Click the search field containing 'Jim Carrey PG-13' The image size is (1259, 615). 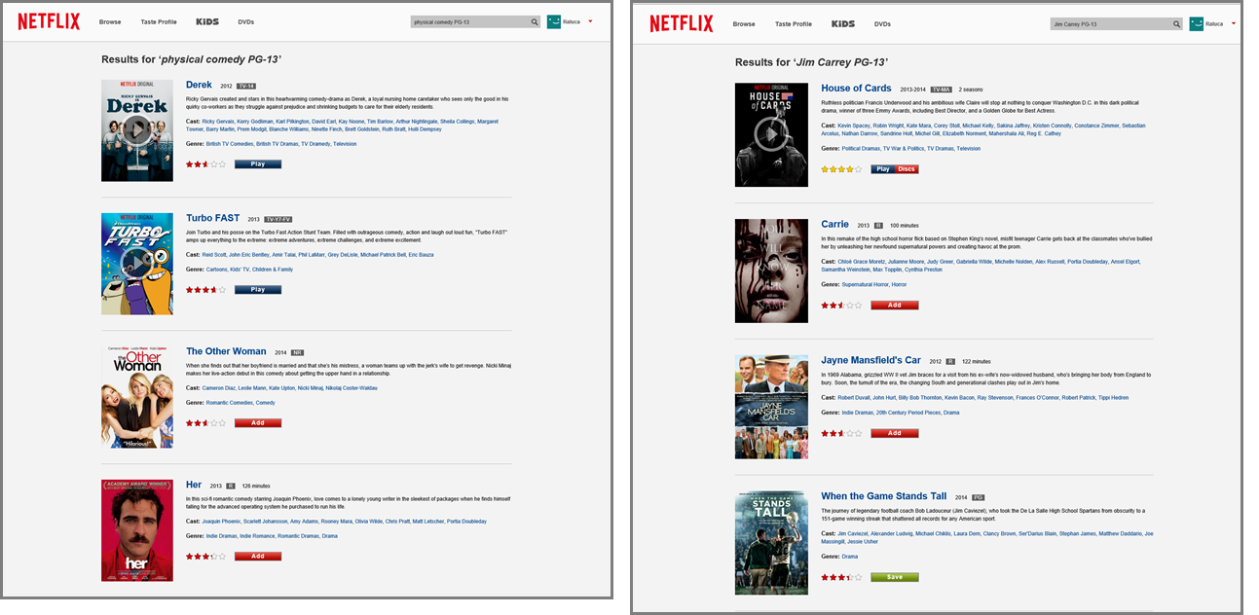pos(1110,23)
